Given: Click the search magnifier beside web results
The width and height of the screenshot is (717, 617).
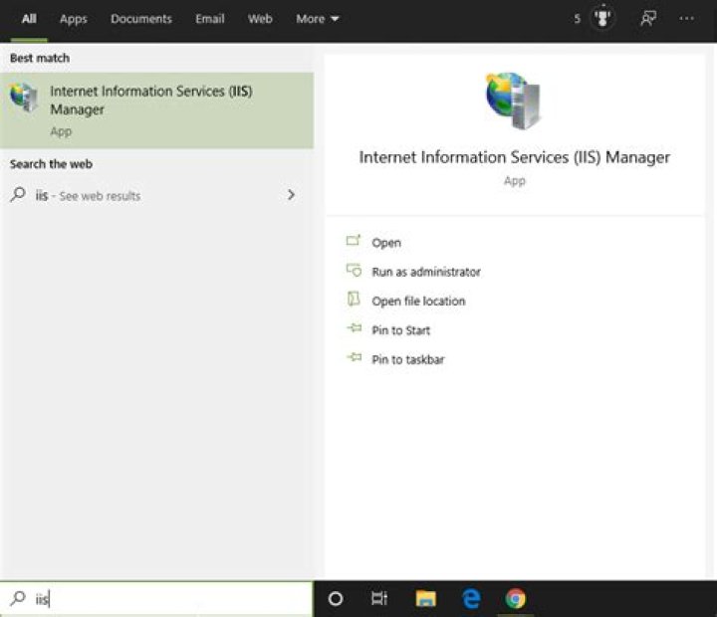Looking at the screenshot, I should (x=18, y=195).
